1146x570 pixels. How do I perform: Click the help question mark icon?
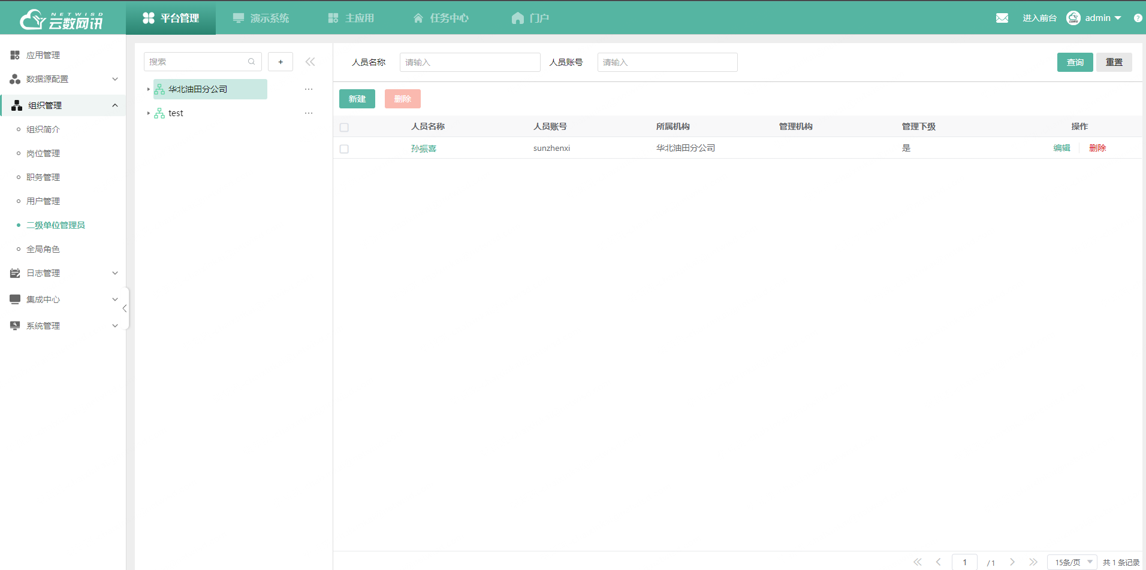tap(1138, 18)
